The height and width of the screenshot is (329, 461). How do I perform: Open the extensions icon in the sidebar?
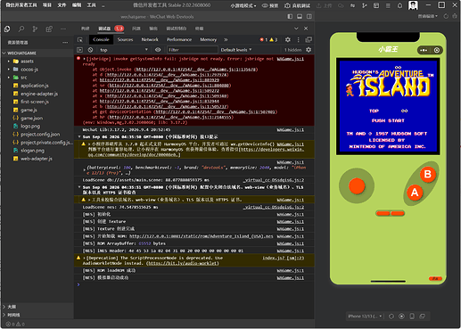pyautogui.click(x=49, y=29)
